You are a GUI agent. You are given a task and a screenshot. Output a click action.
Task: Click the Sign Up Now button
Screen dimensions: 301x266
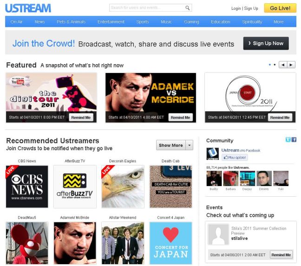coord(266,43)
